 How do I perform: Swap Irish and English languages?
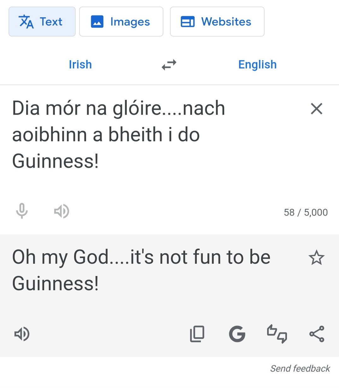point(169,65)
